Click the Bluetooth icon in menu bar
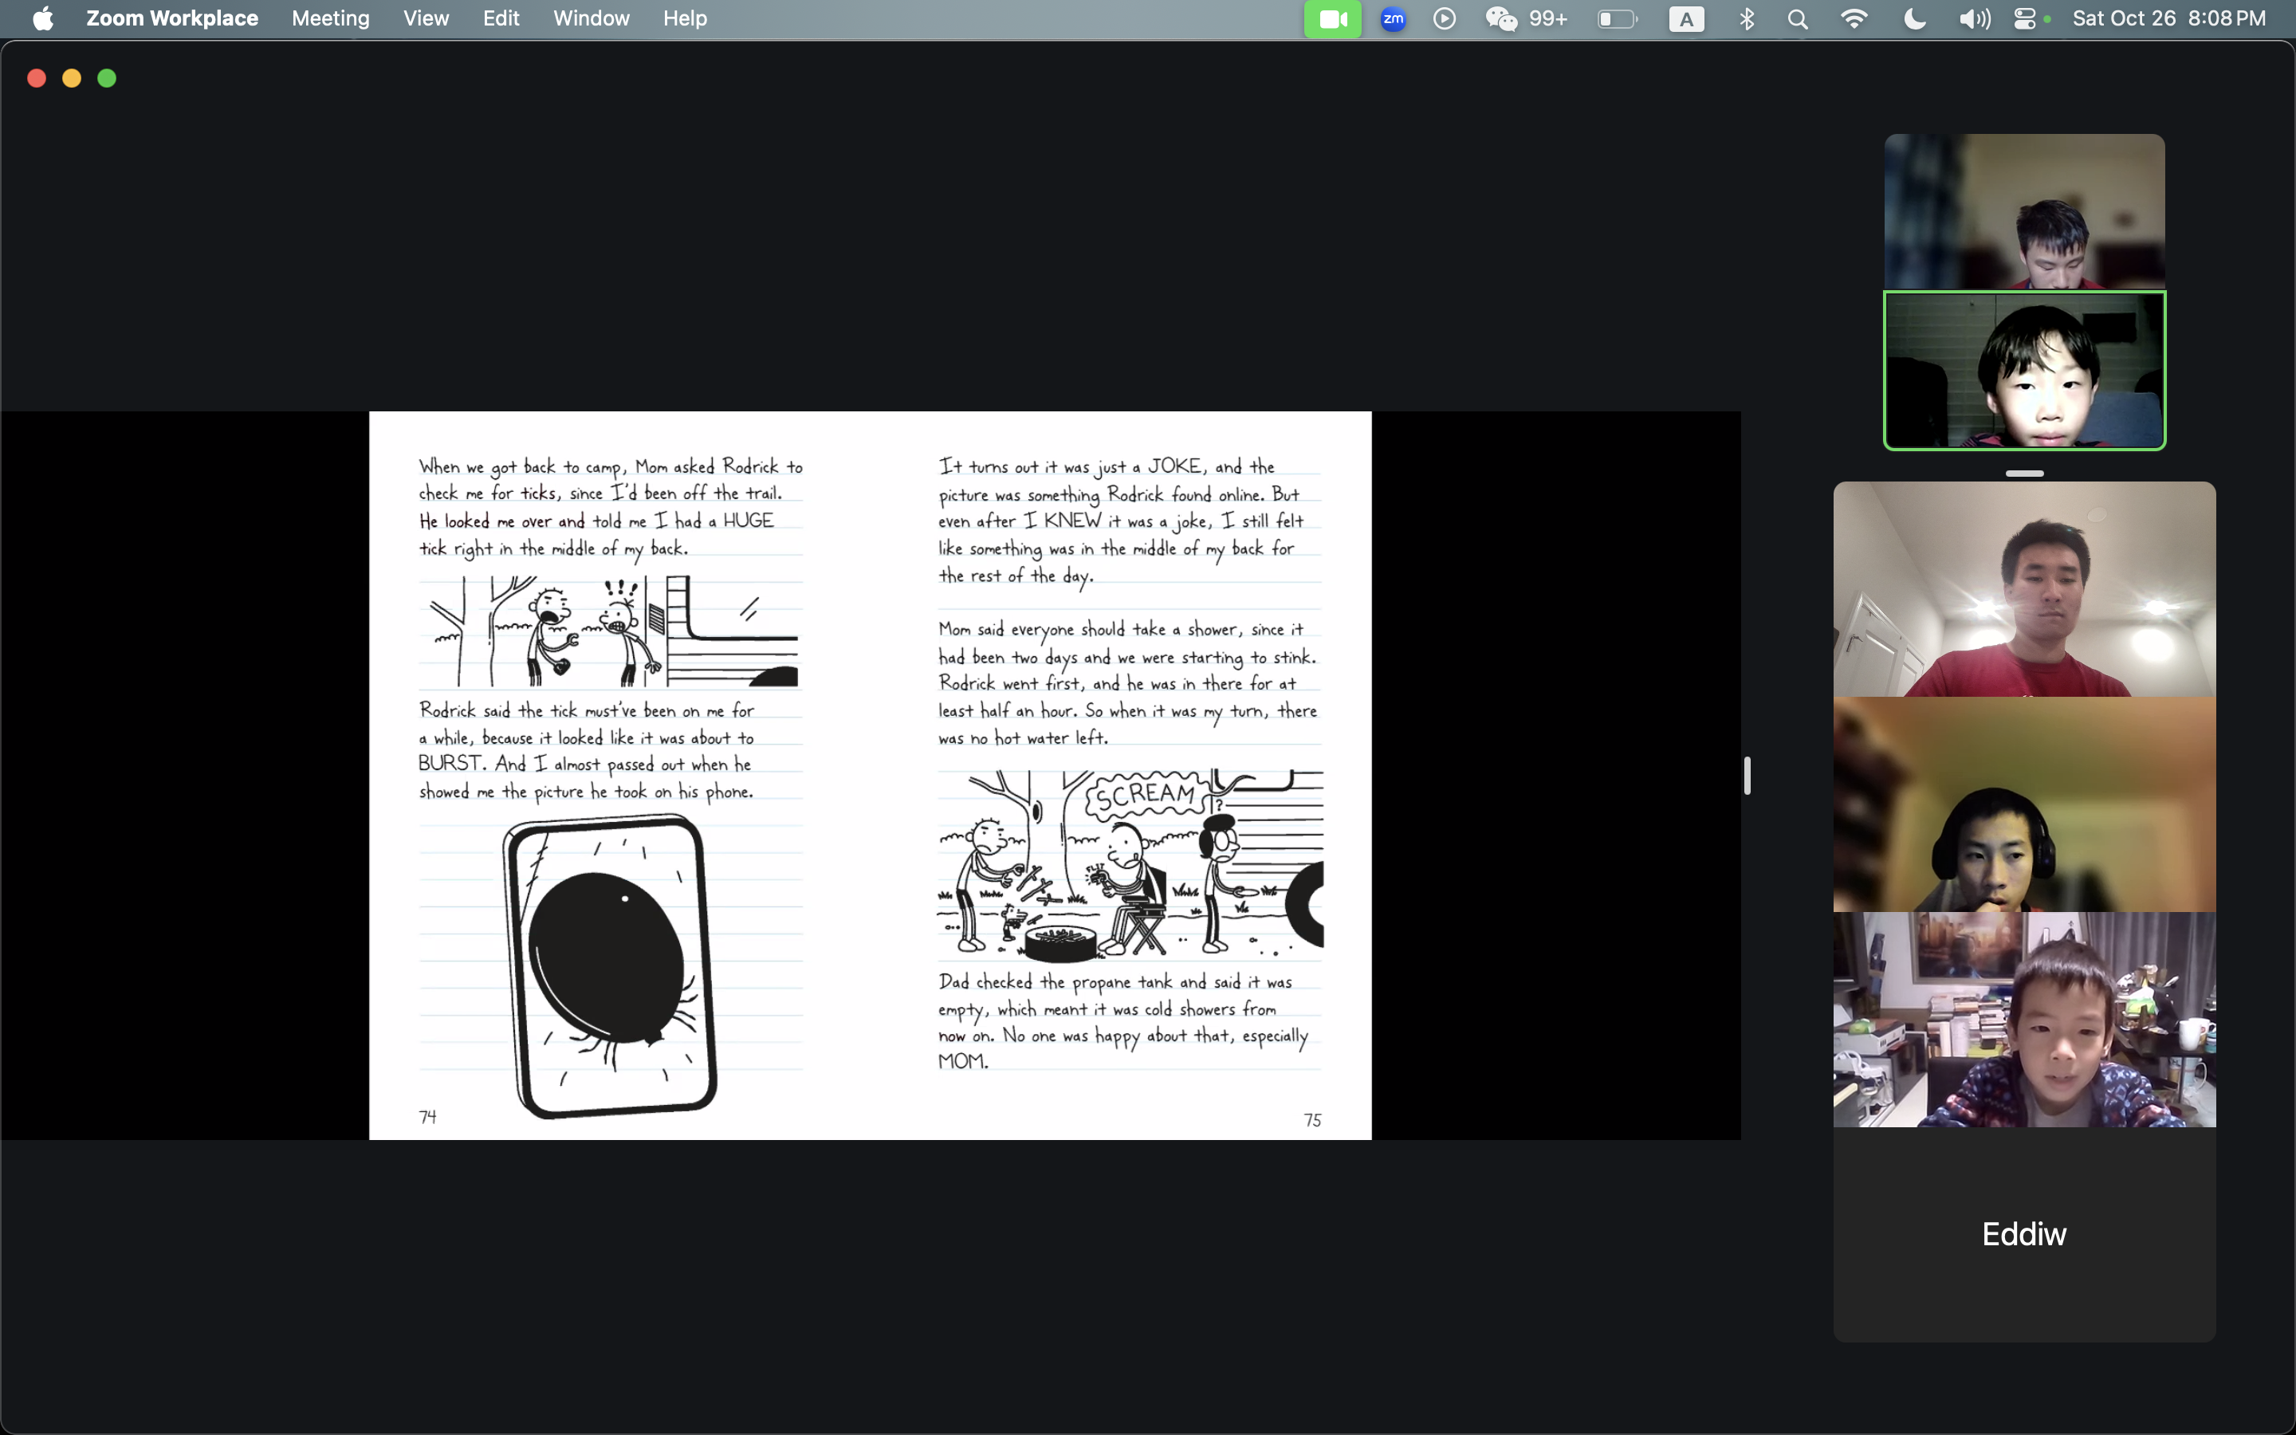Viewport: 2296px width, 1435px height. pos(1746,19)
